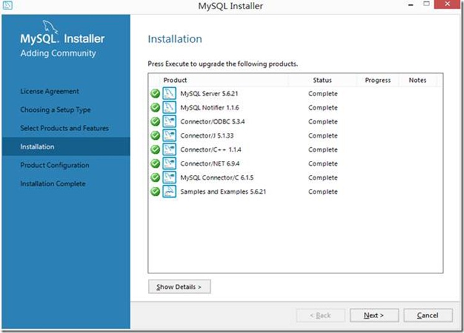
Task: Click the Next button
Action: 374,315
